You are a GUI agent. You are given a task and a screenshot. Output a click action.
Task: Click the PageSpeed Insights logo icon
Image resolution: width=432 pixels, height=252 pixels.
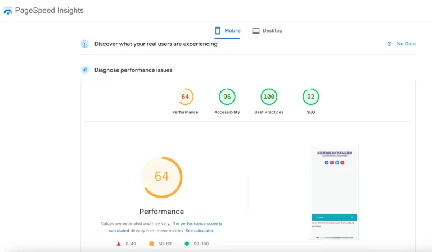(x=8, y=11)
